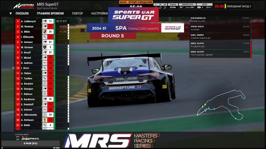
Task: Select driver A. Okhremenko in standings
Action: tap(29, 115)
